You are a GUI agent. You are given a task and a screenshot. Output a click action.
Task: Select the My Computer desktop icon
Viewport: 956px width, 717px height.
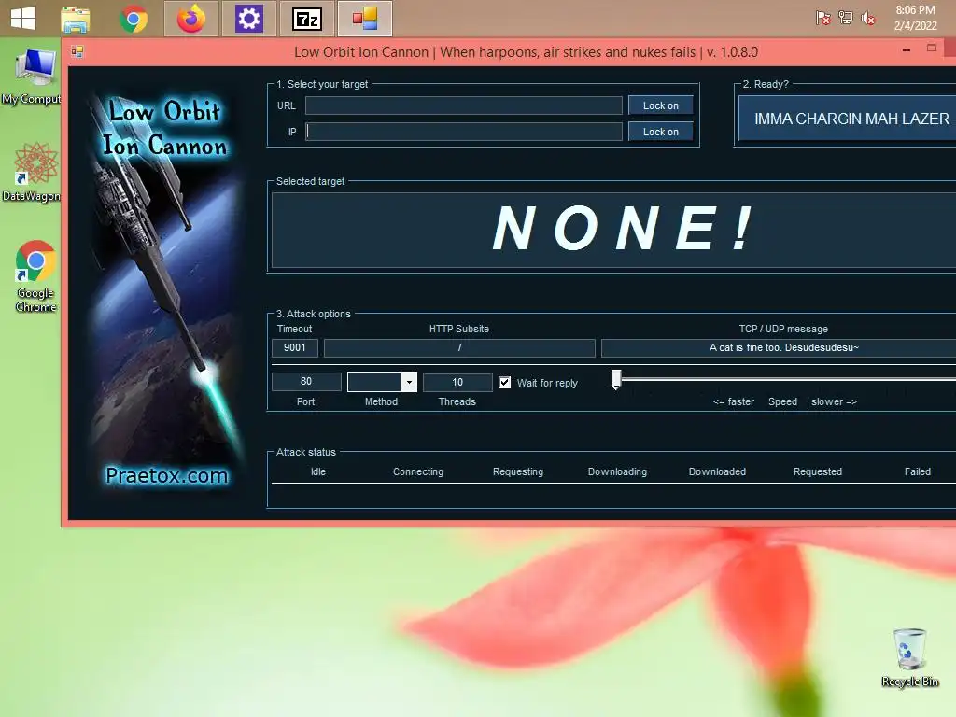[x=32, y=77]
